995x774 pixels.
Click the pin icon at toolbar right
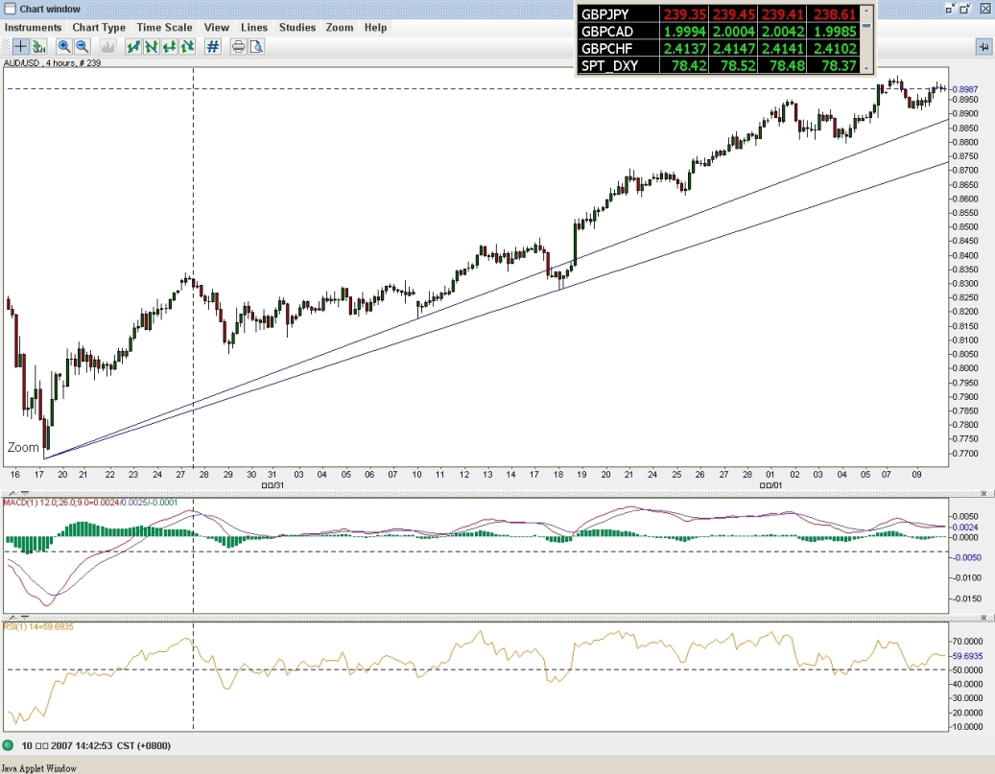tap(983, 47)
